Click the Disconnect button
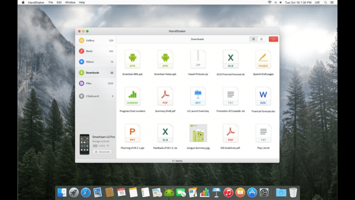The image size is (355, 200). point(102,152)
